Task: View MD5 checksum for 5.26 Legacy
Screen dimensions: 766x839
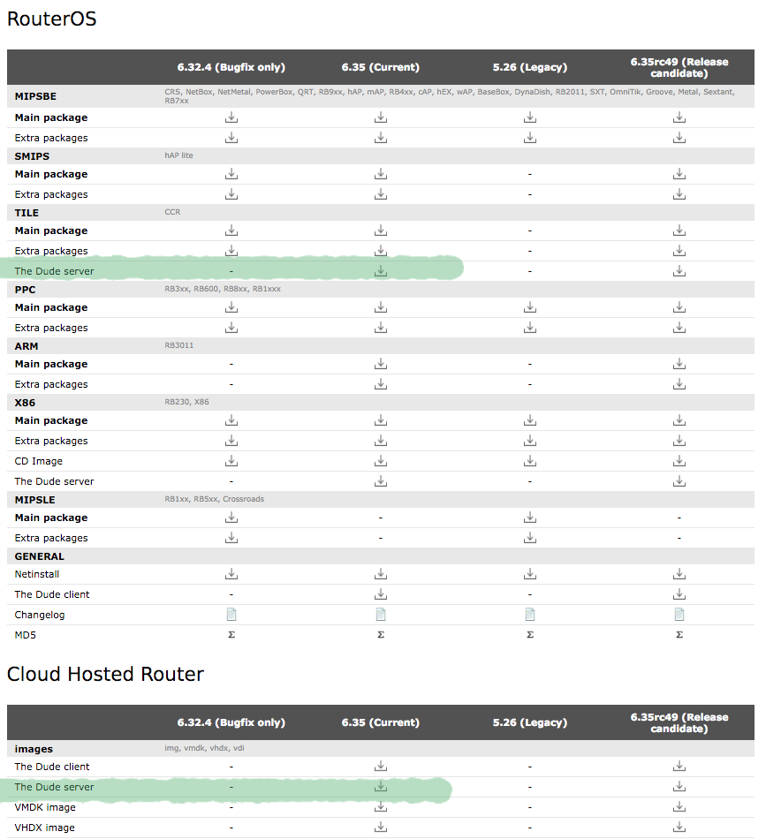Action: click(x=530, y=635)
